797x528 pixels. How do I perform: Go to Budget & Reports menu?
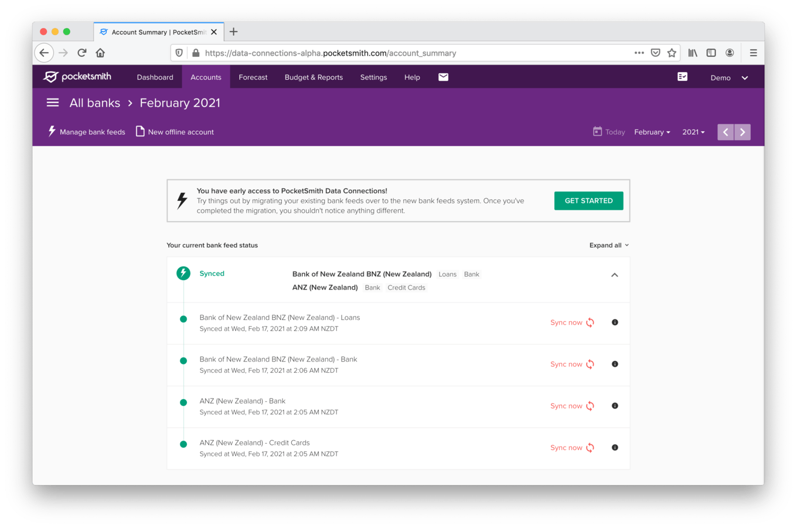[314, 77]
